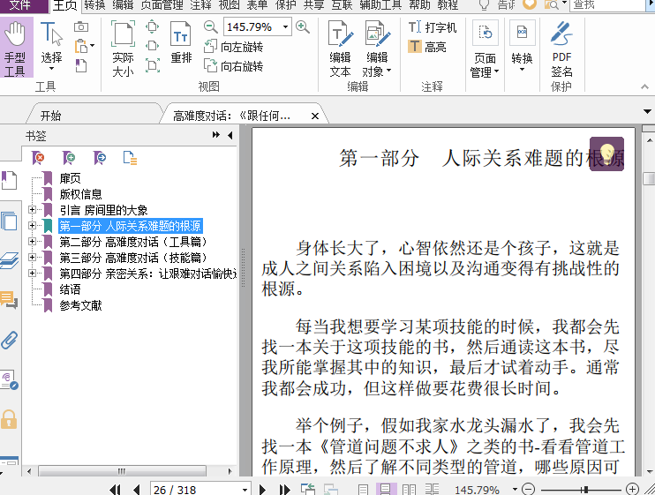Open the tab list dropdown arrow

647,111
